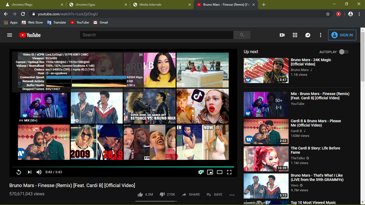Image resolution: width=365 pixels, height=205 pixels.
Task: Switch to chrome://gpu tab
Action: (x=98, y=5)
